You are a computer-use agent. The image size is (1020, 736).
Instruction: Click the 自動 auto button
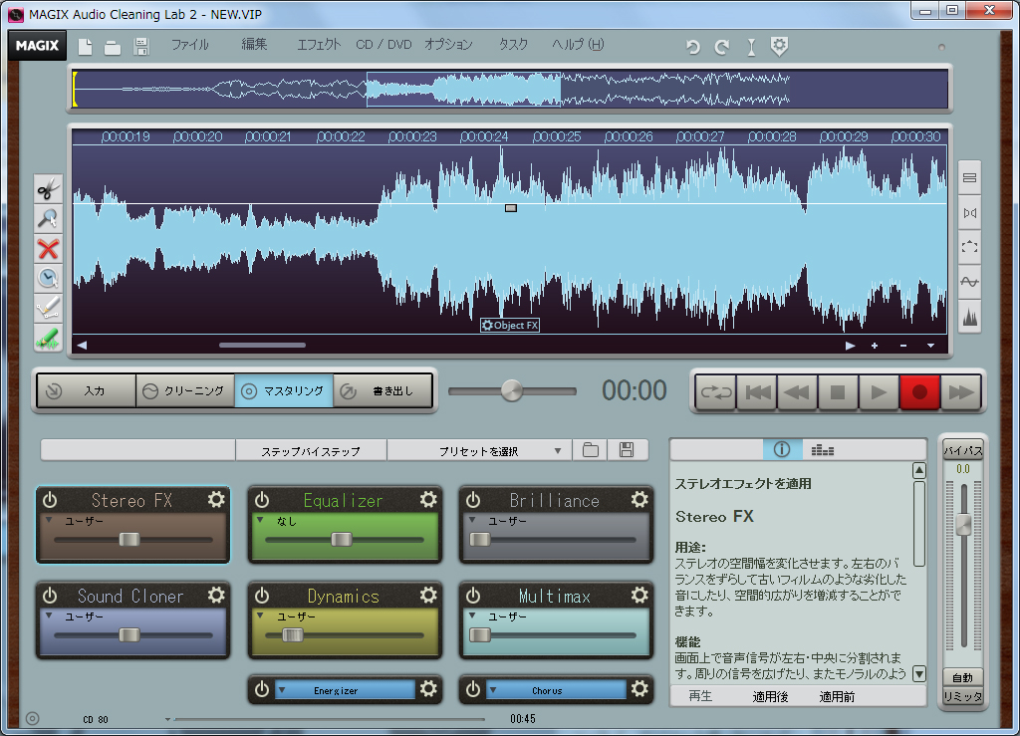963,677
